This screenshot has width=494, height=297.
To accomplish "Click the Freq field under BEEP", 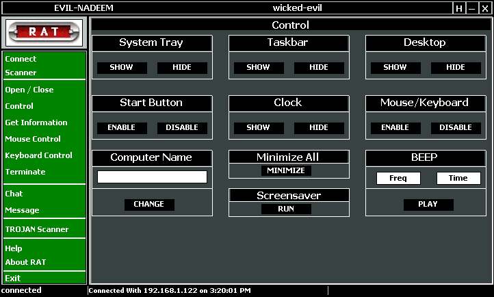I will 398,179.
